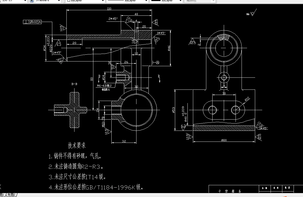Viewport: 303px width, 197px height.
Task: Click the 随颜色 plot style dropdown
Action: click(x=214, y=1)
